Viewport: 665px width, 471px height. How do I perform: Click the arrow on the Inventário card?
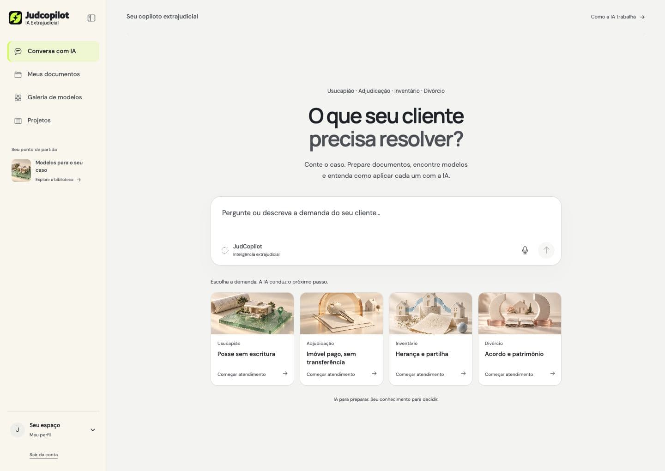click(463, 374)
